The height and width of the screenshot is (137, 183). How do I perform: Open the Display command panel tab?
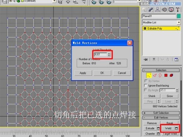[171, 10]
